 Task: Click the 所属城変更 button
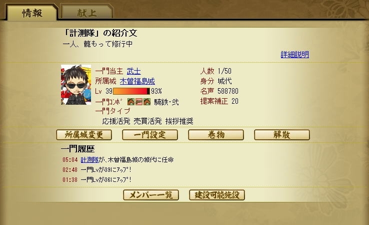(x=84, y=135)
